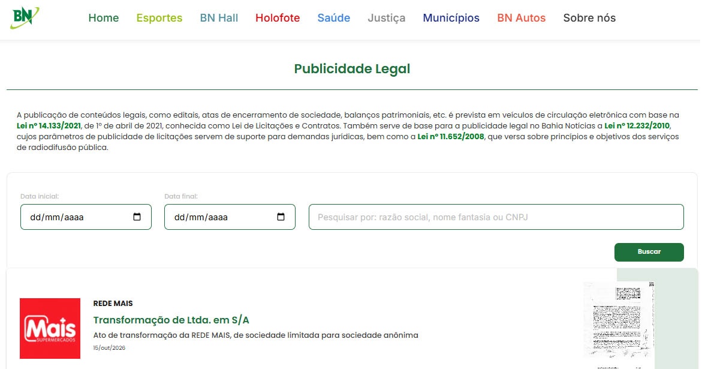Click the 15/out/2026 publication date
This screenshot has height=369, width=702.
click(x=109, y=348)
